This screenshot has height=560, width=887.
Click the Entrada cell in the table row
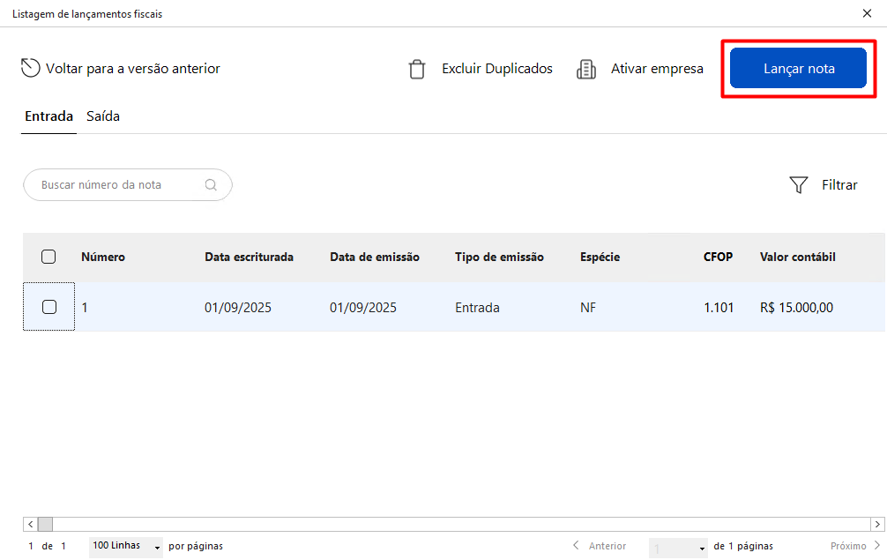coord(477,308)
